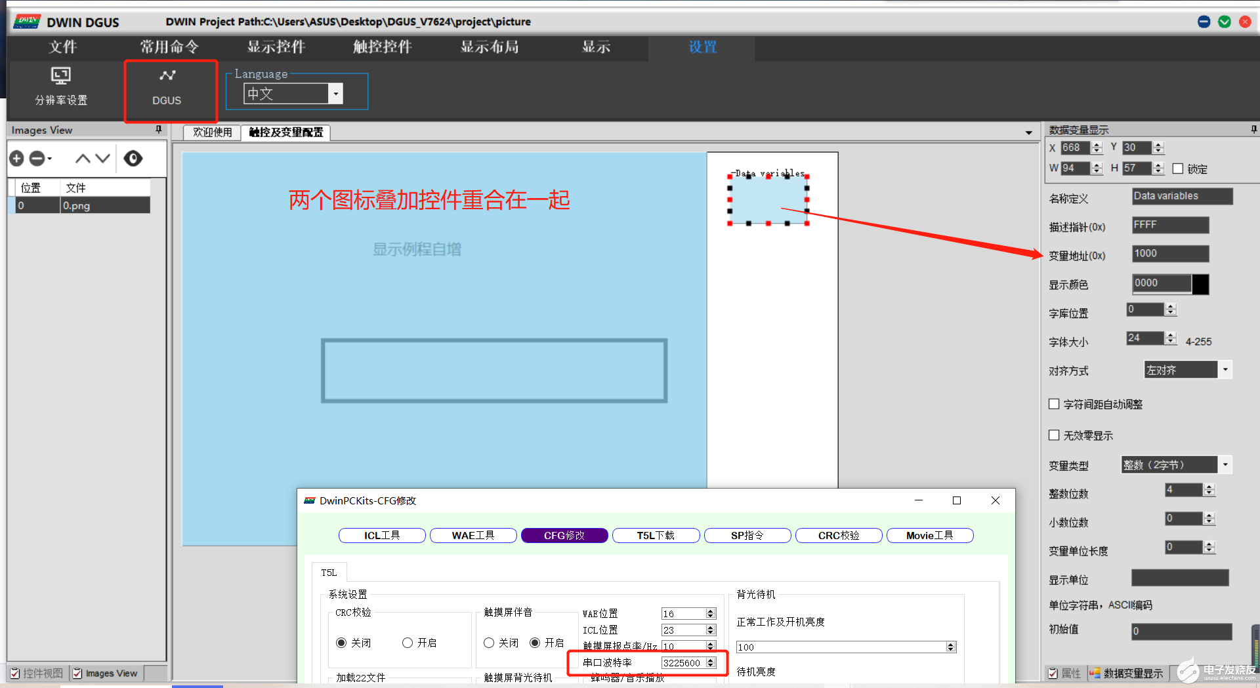Click the 名称定义 Data variables field
1260x688 pixels.
coord(1183,196)
